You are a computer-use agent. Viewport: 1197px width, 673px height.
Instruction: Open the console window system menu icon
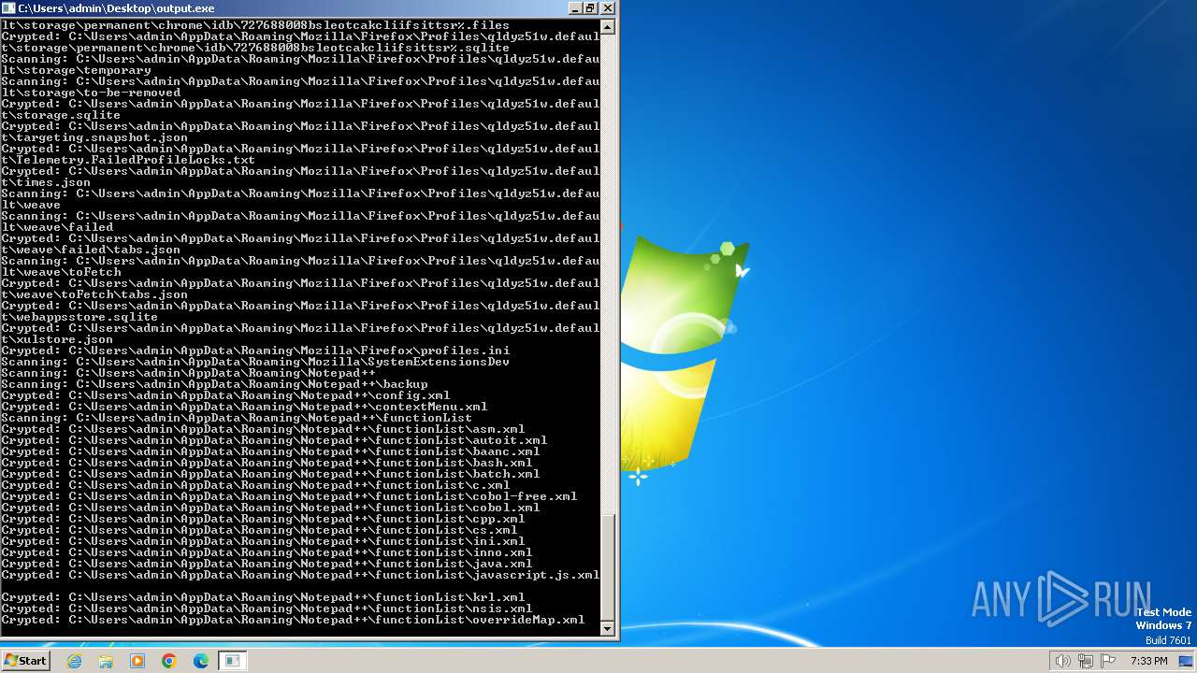click(8, 7)
